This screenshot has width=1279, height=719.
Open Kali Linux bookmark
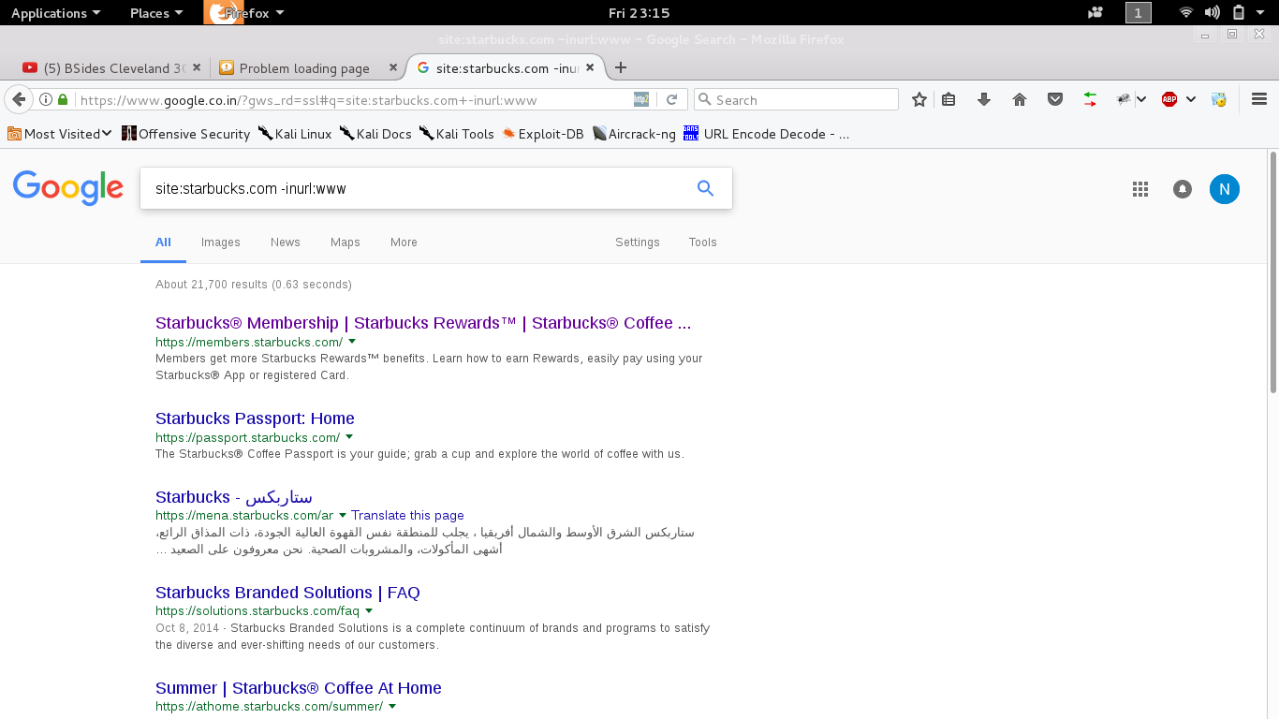pyautogui.click(x=295, y=134)
